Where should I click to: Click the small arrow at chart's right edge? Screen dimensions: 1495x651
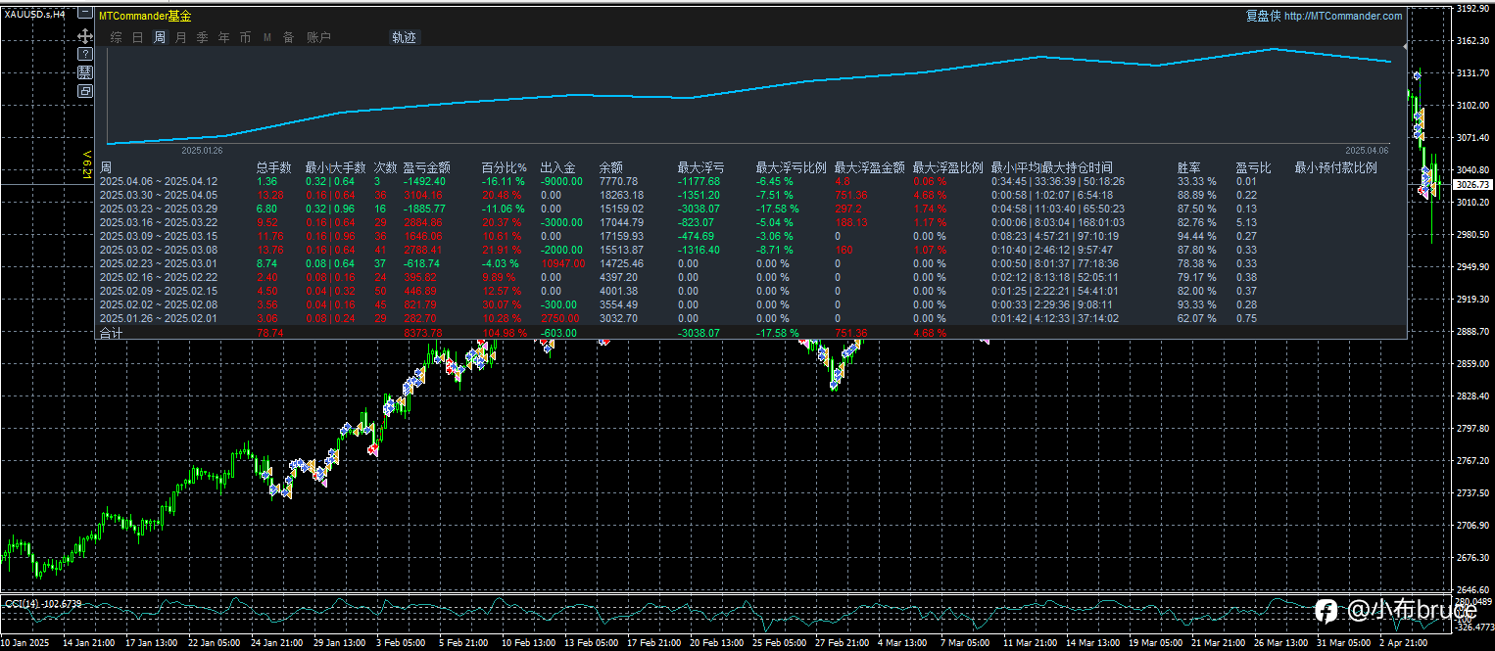point(1406,45)
